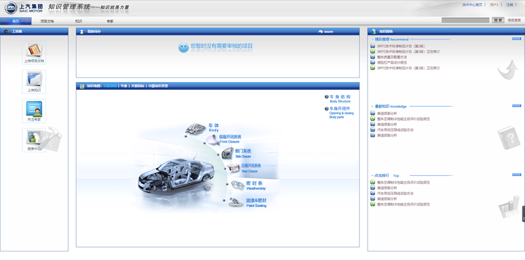This screenshot has height=260, width=525.
Task: Click the 您暂时没有需要审核的项目 message
Action: (222, 46)
